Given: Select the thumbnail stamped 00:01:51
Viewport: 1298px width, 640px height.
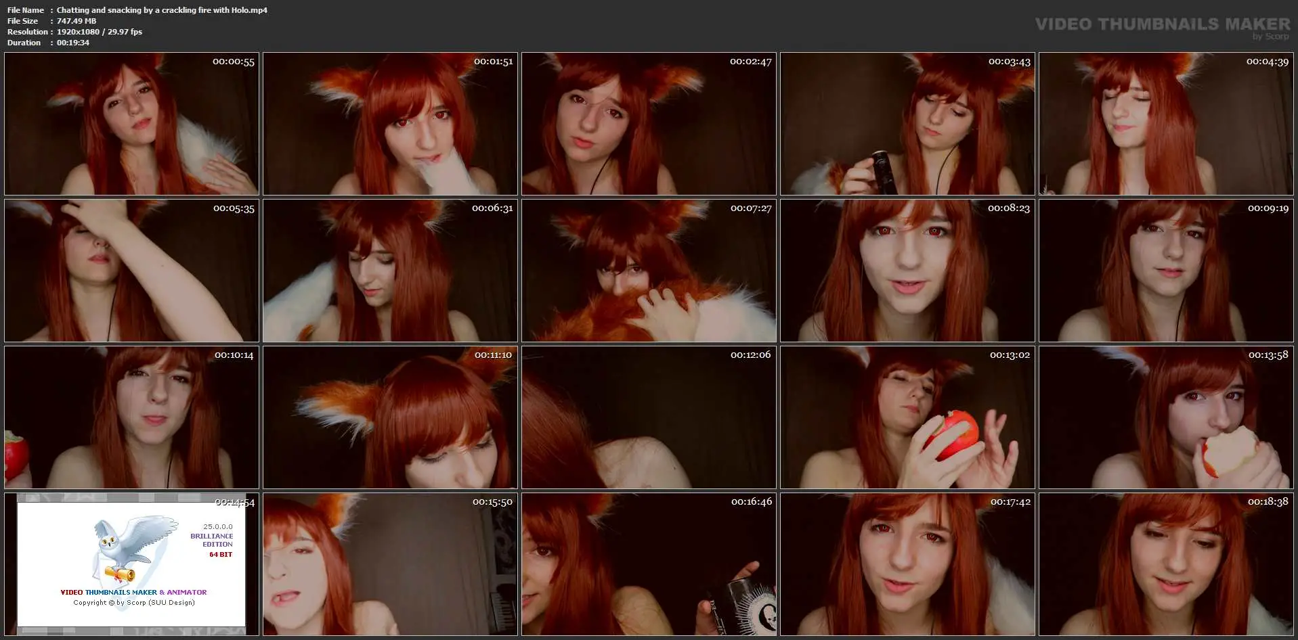Looking at the screenshot, I should [390, 124].
